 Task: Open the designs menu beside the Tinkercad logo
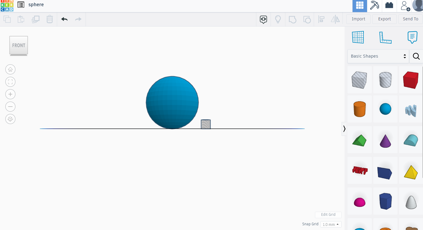pos(20,5)
